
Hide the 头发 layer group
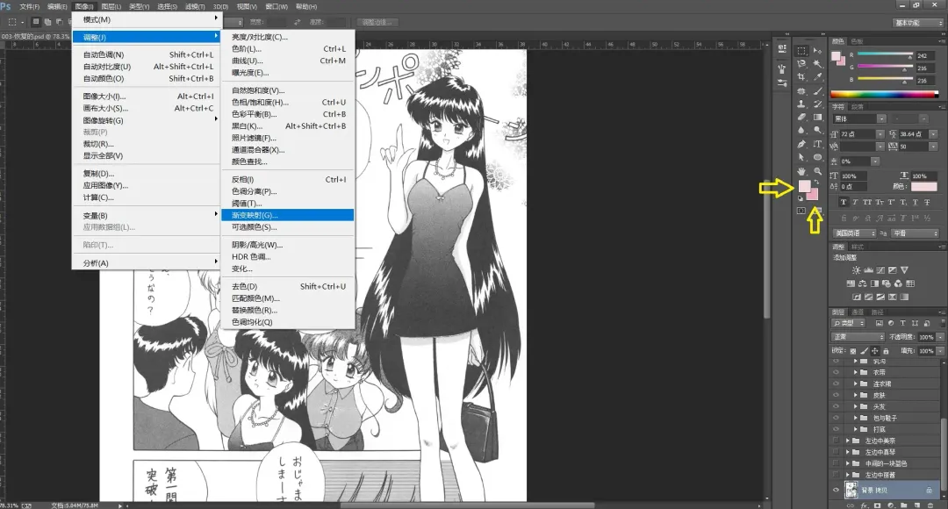(x=835, y=405)
